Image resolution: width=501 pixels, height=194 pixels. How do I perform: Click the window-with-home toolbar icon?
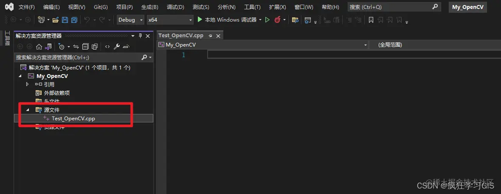[x=308, y=20]
